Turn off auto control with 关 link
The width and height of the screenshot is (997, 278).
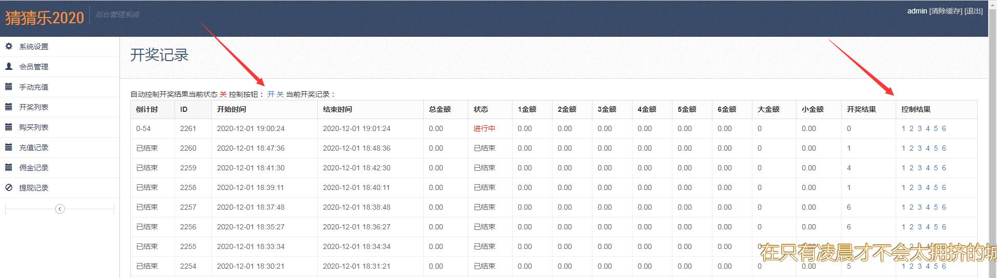280,94
